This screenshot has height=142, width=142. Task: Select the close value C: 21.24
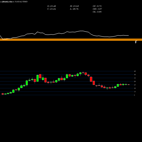(x=51, y=9)
